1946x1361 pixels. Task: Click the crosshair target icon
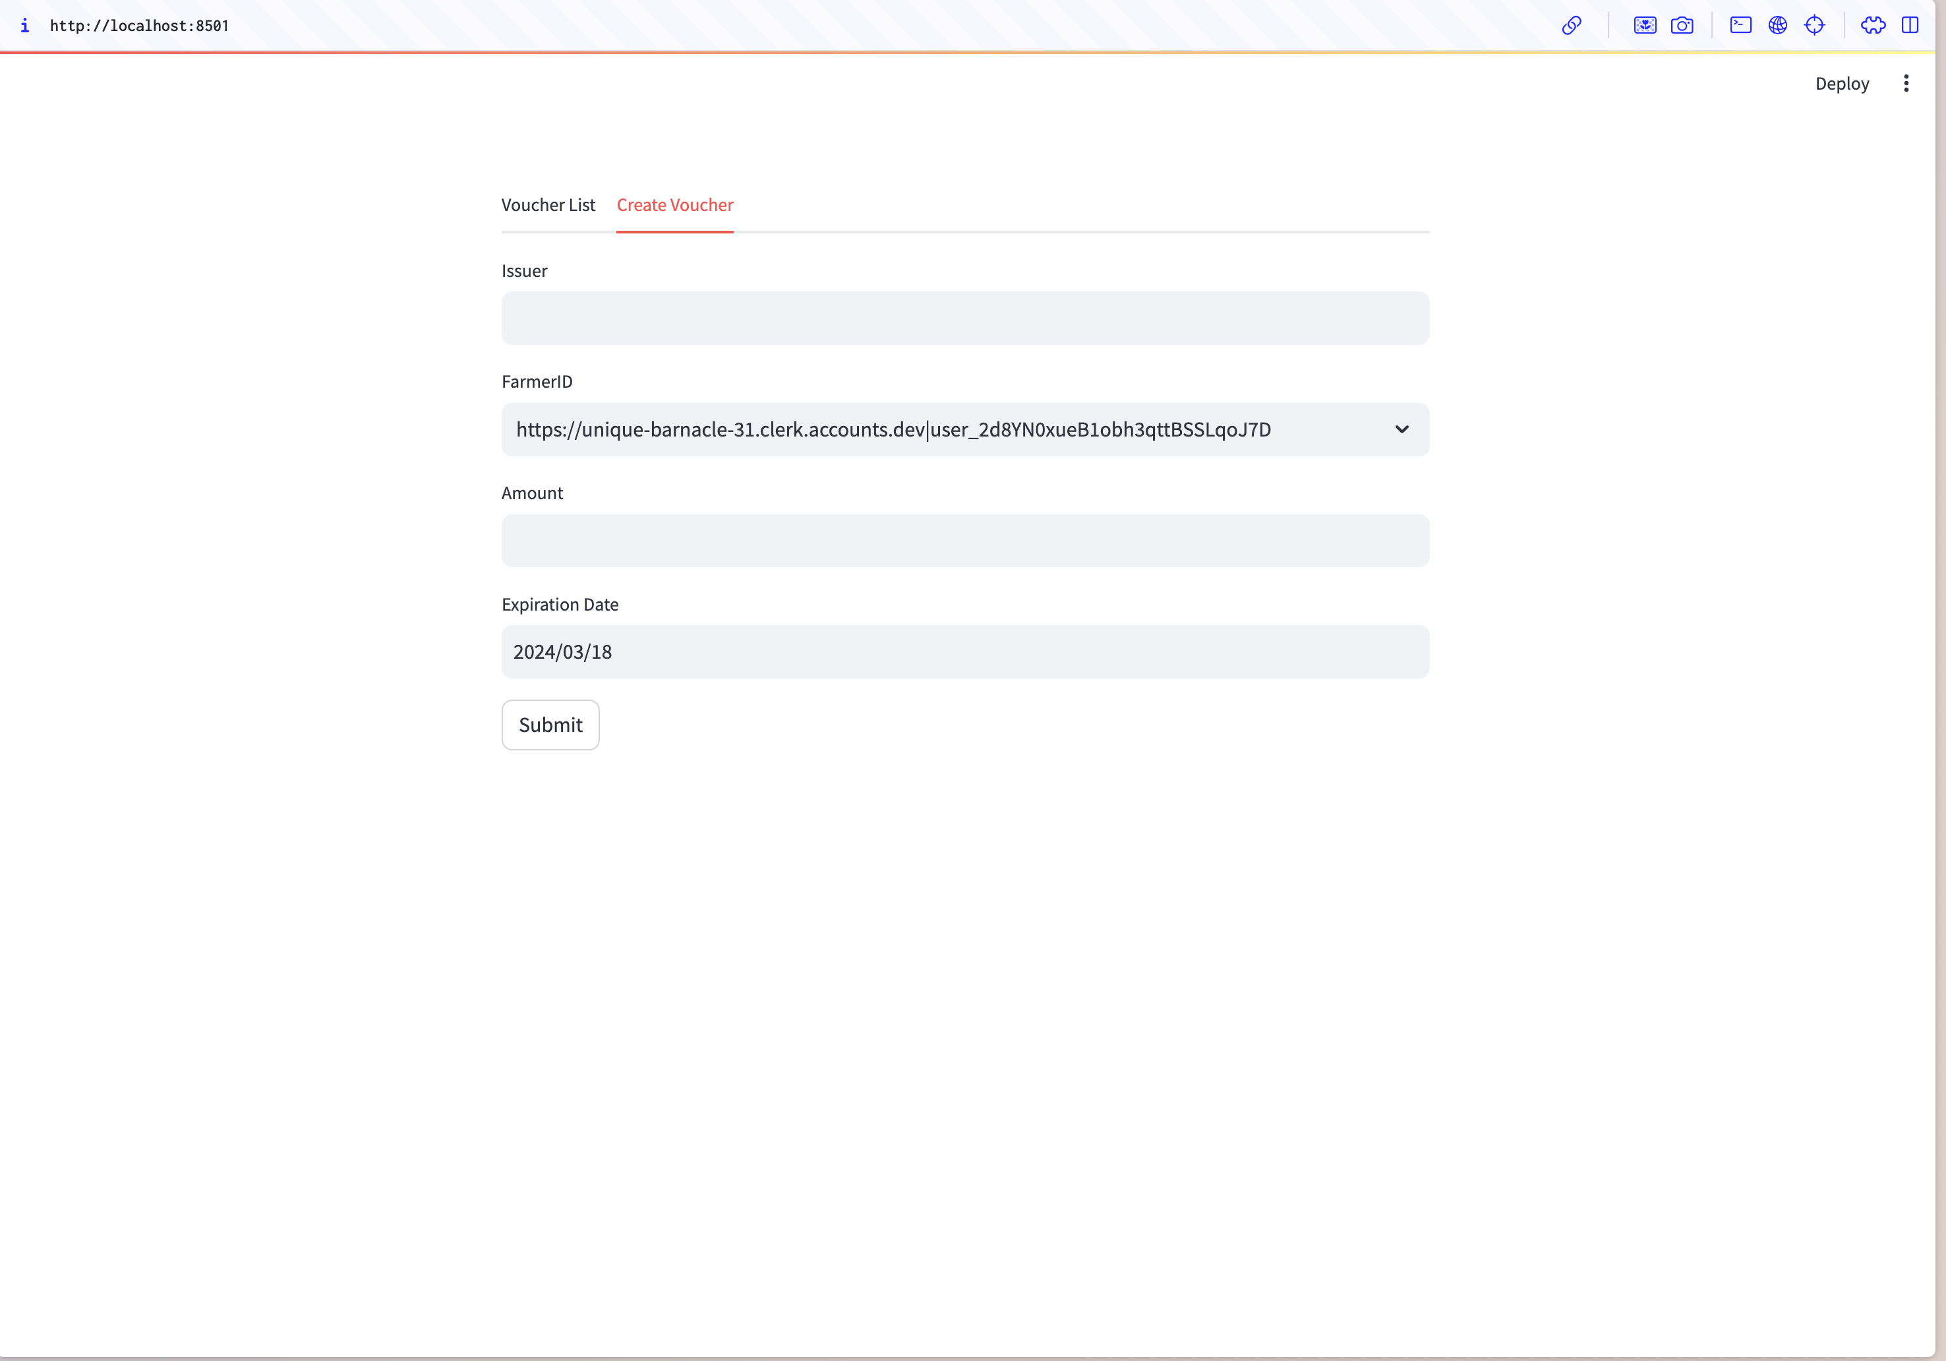pos(1813,26)
